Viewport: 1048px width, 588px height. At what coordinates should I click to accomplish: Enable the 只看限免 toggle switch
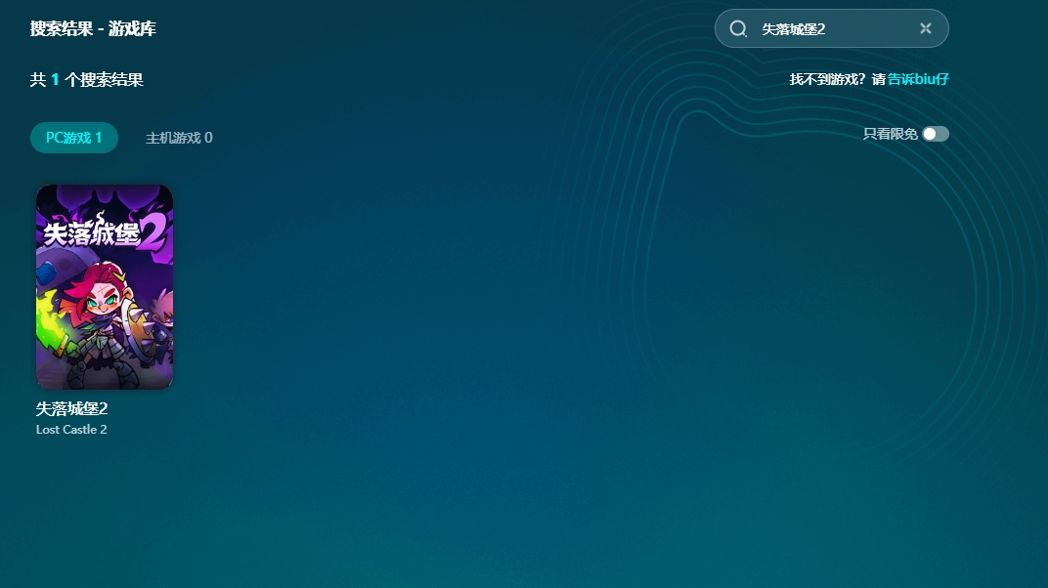[935, 134]
